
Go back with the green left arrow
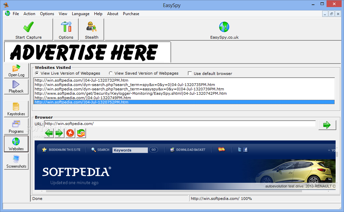pyautogui.click(x=49, y=133)
